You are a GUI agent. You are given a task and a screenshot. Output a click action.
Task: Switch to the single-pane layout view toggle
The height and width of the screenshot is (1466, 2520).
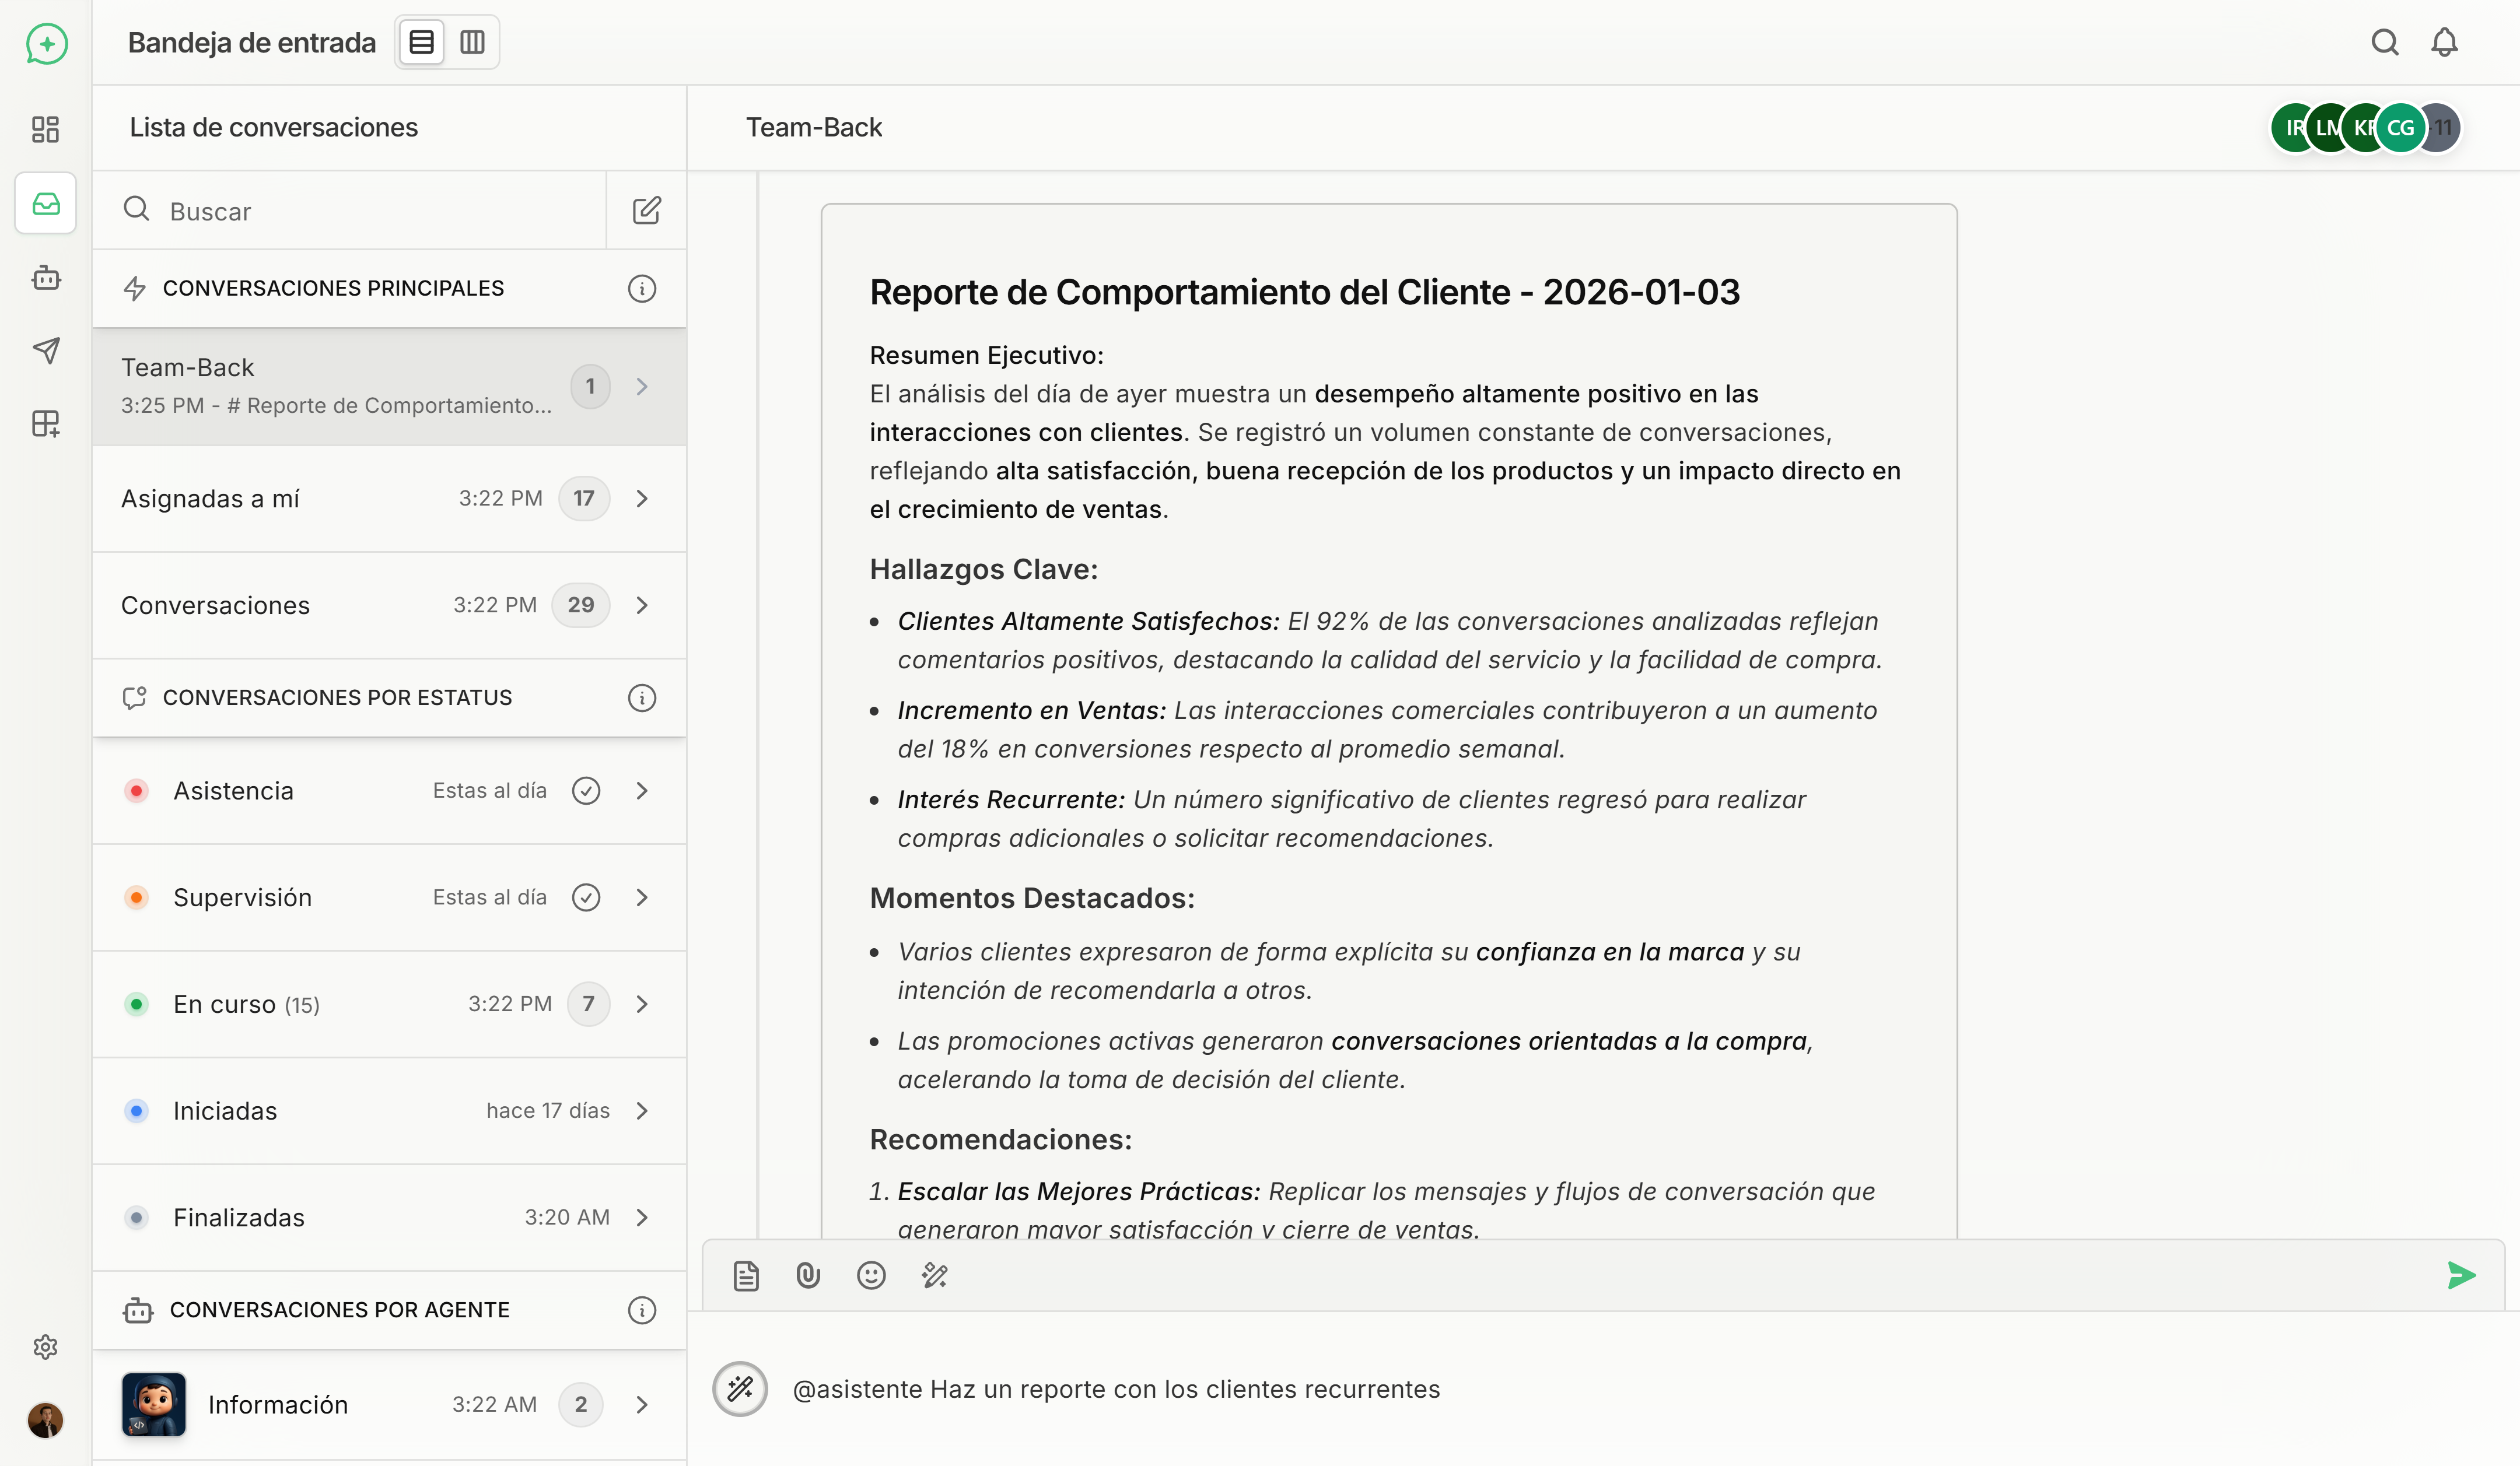[421, 42]
